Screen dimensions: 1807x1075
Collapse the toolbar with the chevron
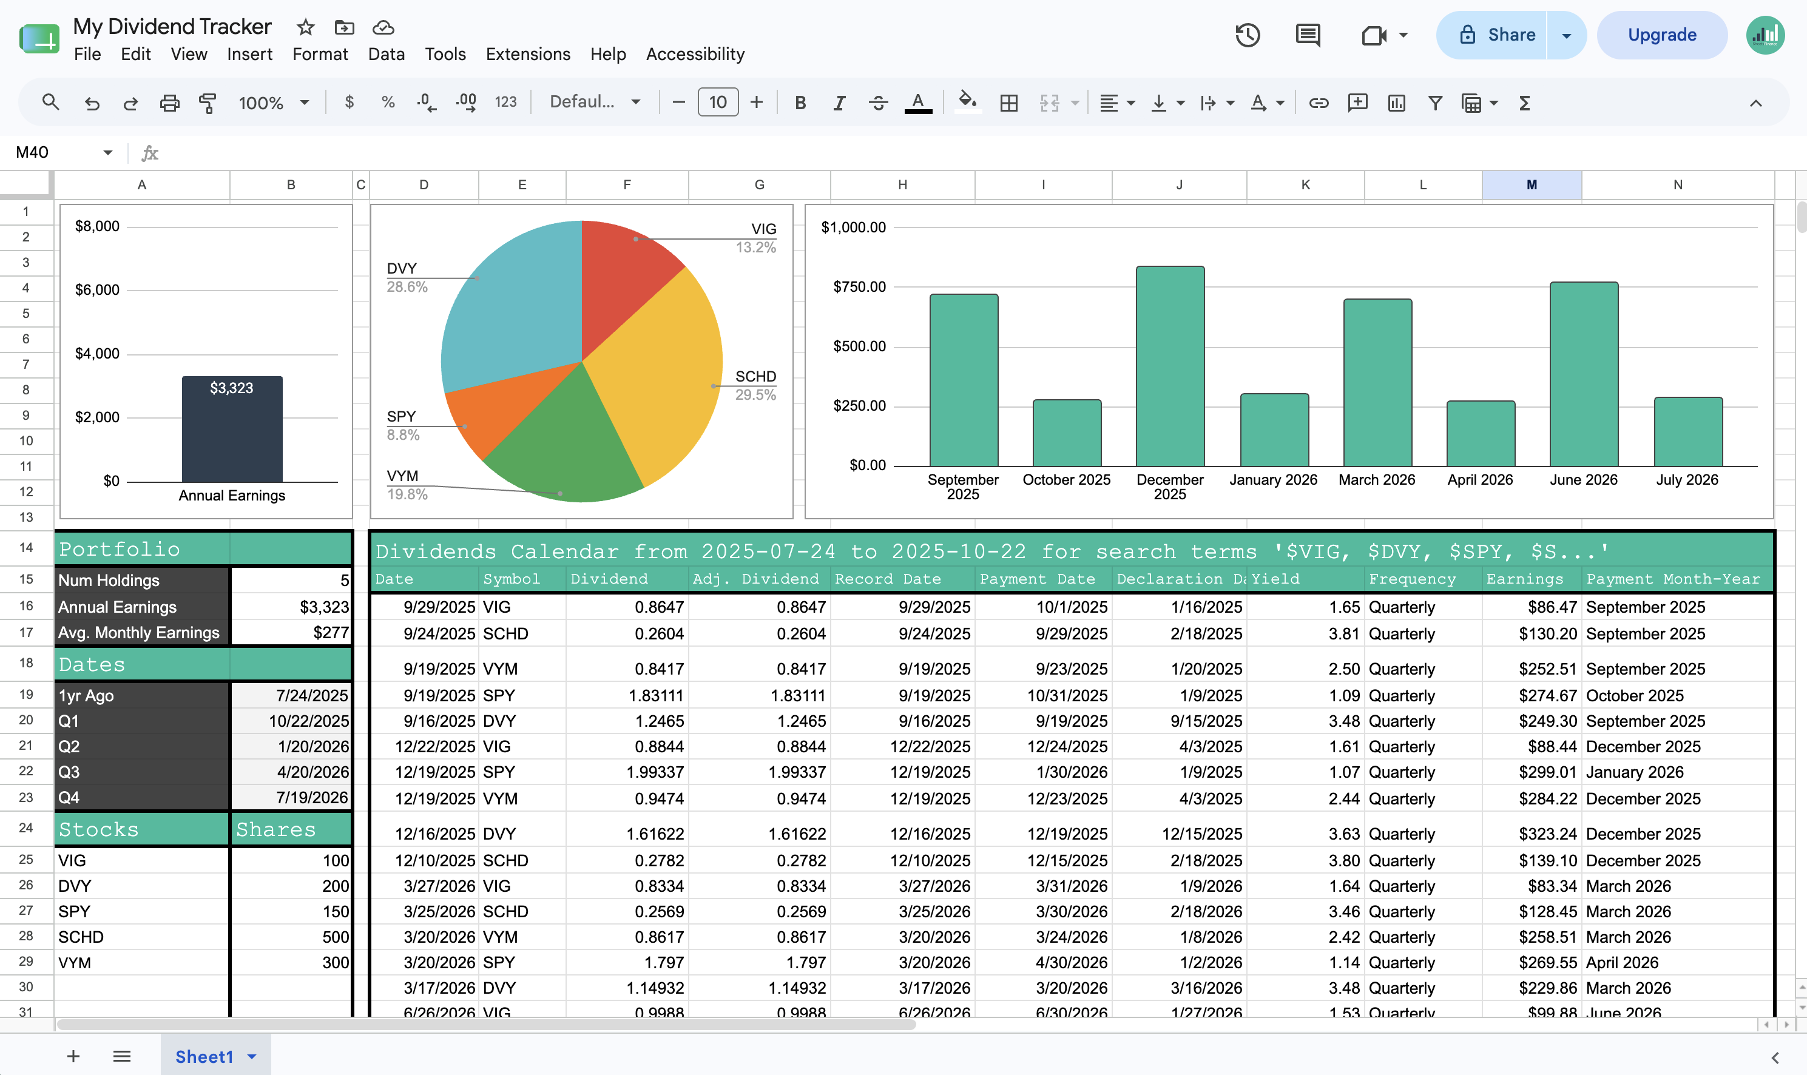[1755, 103]
